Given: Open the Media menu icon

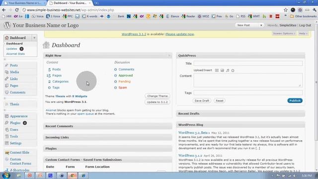Looking at the screenshot, I should (6, 72).
